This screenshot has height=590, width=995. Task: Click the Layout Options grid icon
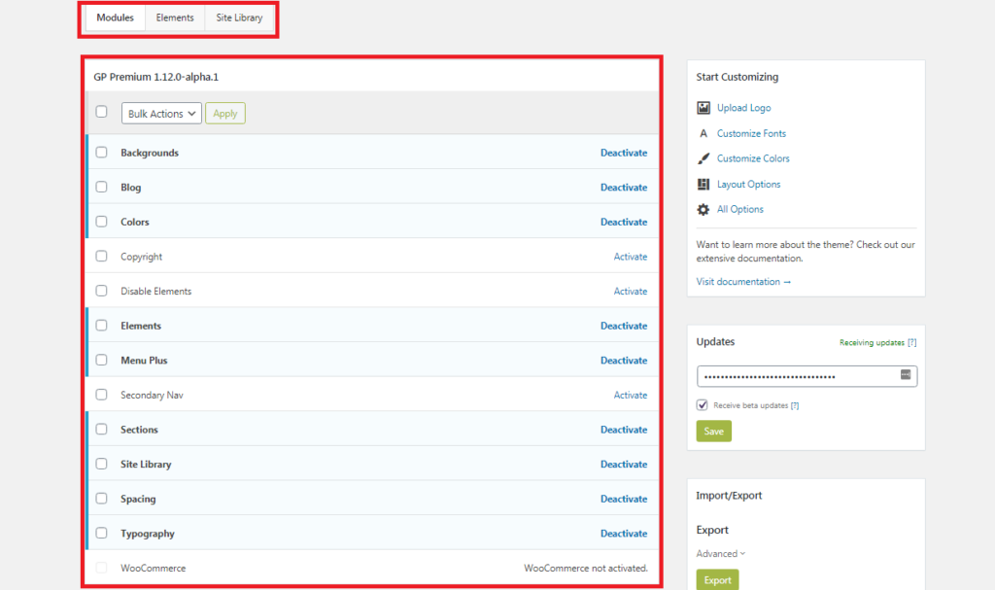pos(703,184)
